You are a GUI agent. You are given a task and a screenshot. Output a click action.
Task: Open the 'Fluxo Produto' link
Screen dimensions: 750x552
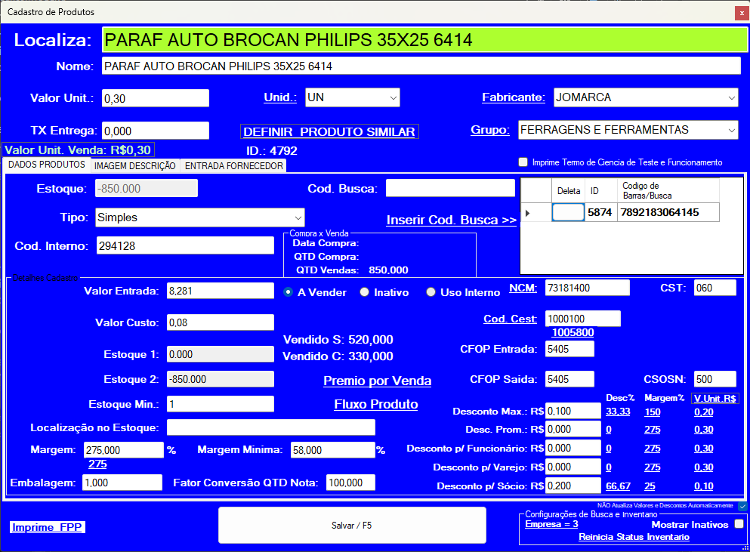pos(375,405)
